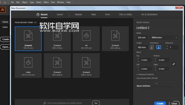Click the search magnifier icon for Adobe Stock

tap(45, 103)
